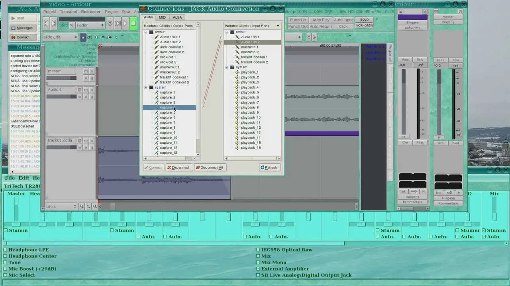510x286 pixels.
Task: Enable the Mic Boost (+20dB) checkbox
Action: (x=6, y=269)
